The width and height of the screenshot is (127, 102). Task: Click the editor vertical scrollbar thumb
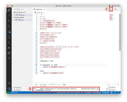(120, 32)
